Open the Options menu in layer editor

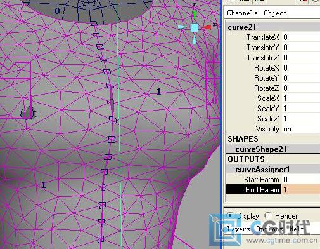(x=269, y=229)
